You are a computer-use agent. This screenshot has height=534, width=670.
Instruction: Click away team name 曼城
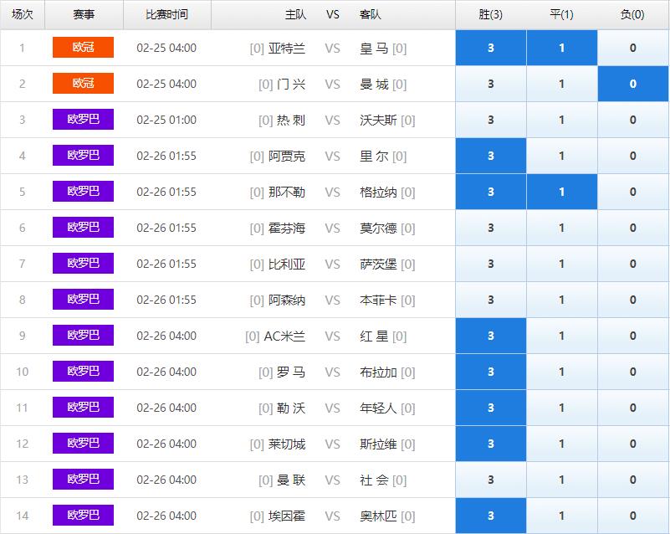(x=374, y=85)
